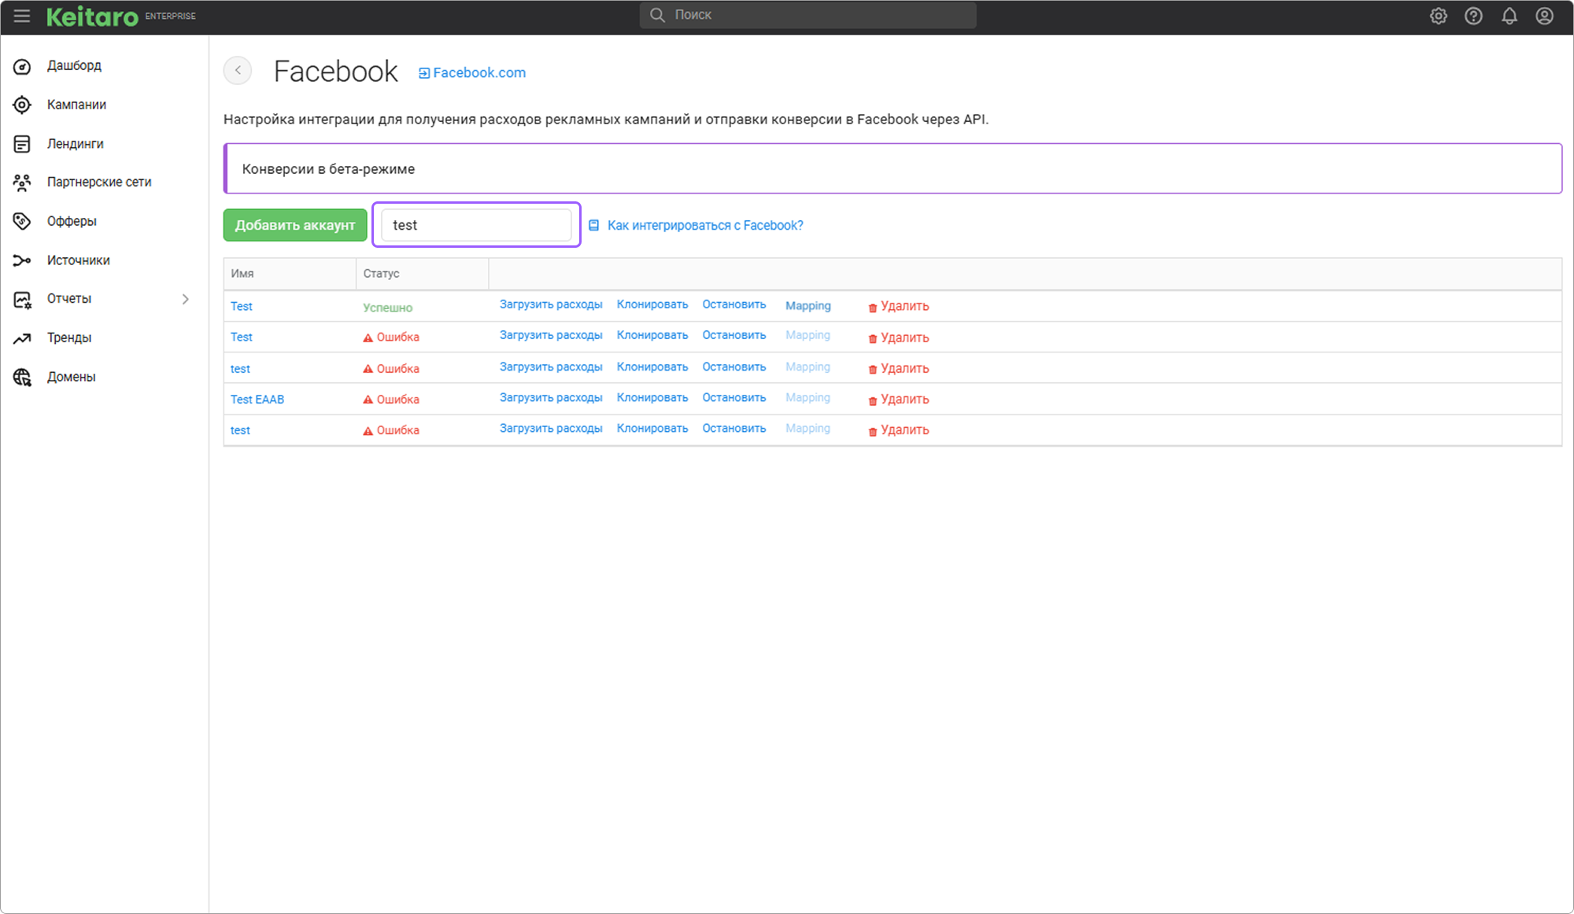Click the Кампании target icon
Viewport: 1574px width, 914px height.
pyautogui.click(x=22, y=105)
